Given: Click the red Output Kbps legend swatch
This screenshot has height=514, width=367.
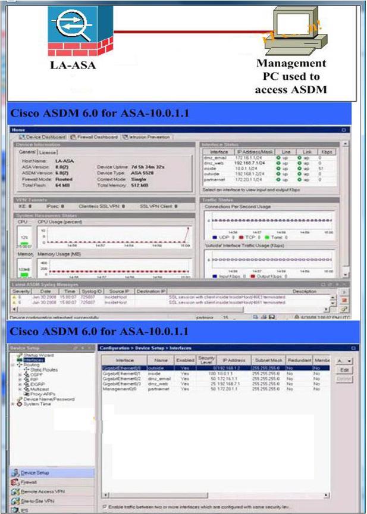Looking at the screenshot, I should pyautogui.click(x=253, y=276).
